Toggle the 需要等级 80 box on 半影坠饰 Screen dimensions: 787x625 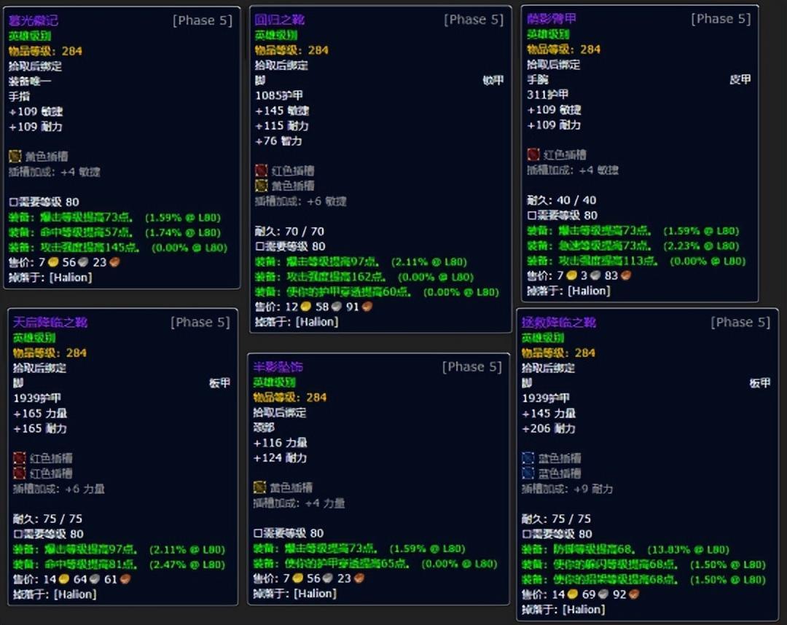(x=257, y=533)
